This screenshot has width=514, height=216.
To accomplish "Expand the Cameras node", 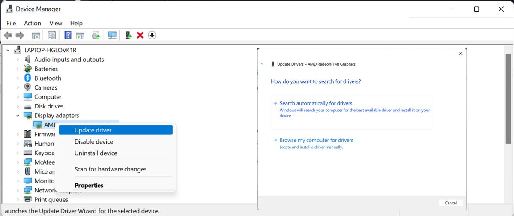I will click(18, 87).
